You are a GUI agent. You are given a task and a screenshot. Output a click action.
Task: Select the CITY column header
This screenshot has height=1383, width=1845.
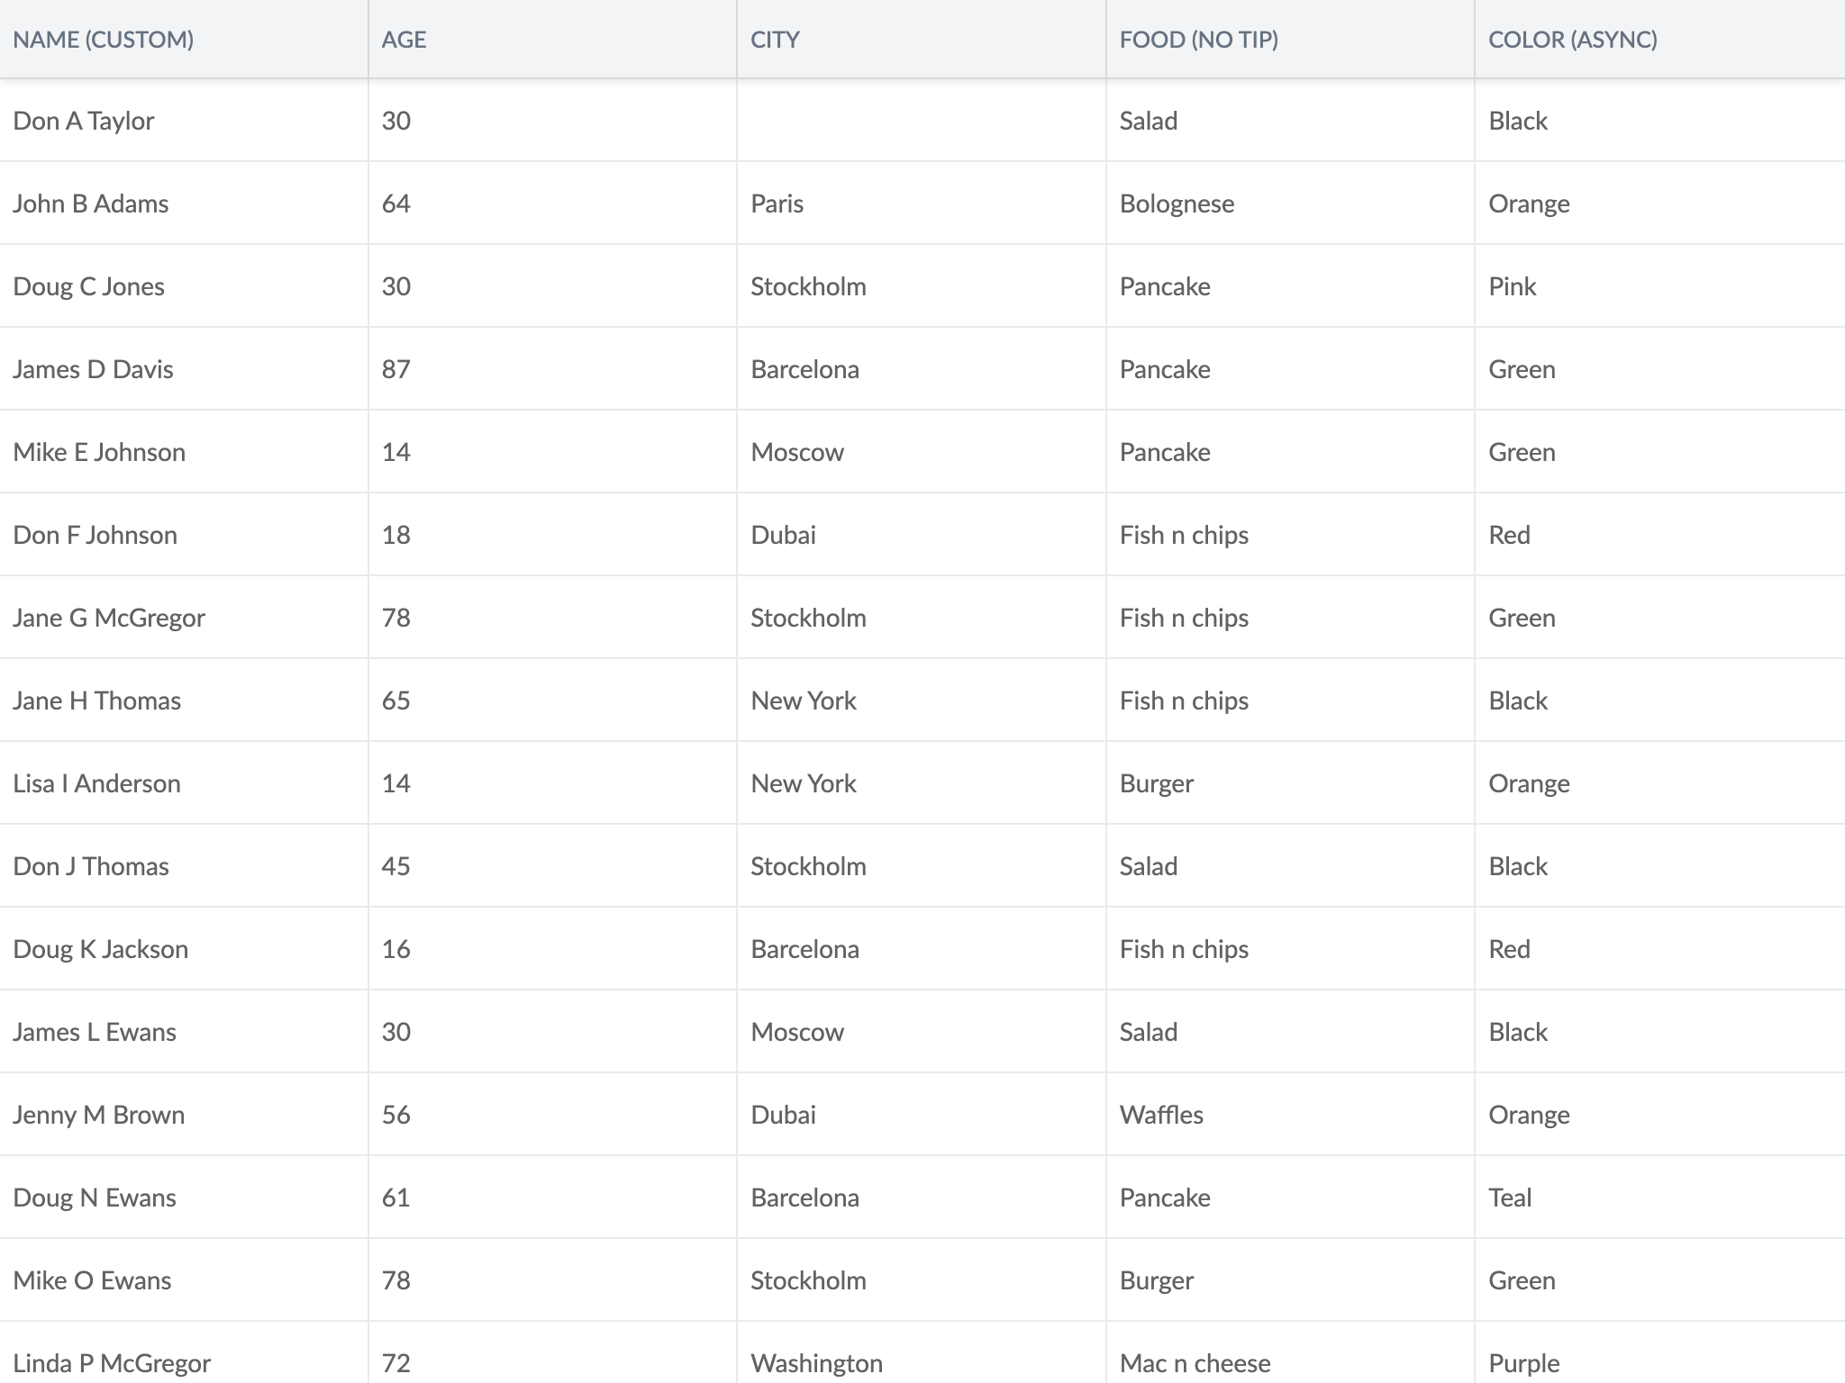[x=922, y=39]
